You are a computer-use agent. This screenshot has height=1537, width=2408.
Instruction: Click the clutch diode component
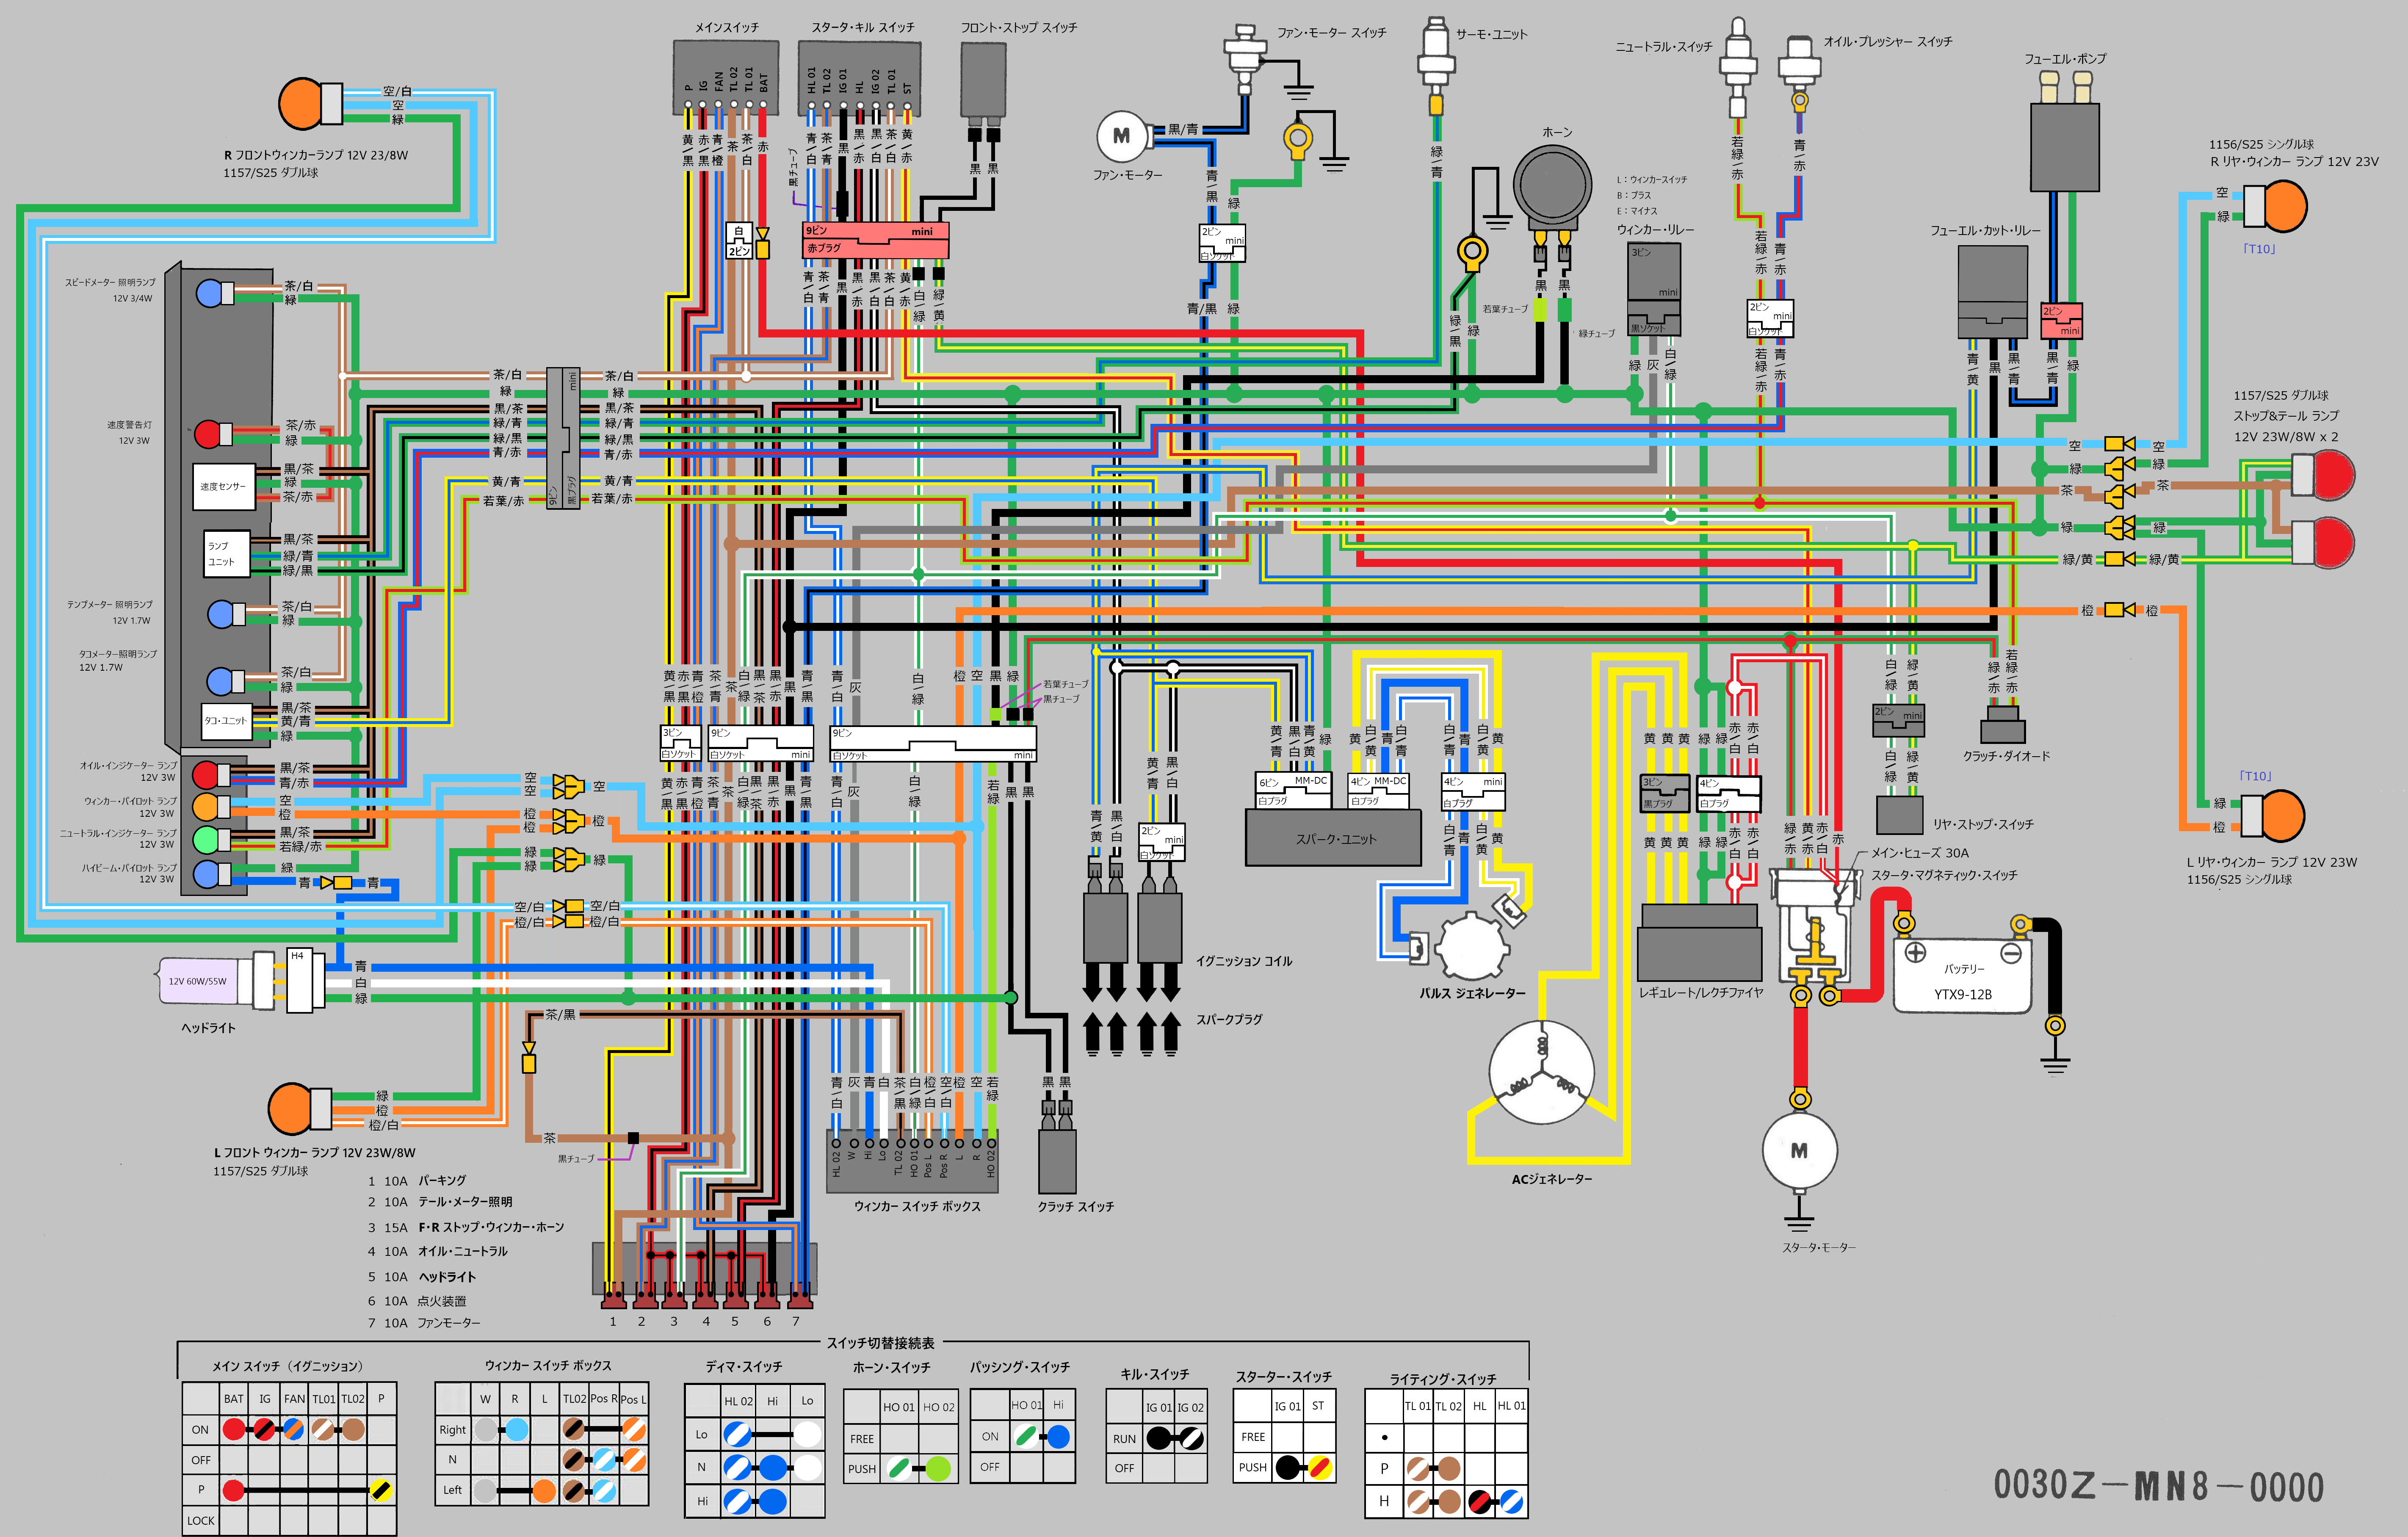click(2003, 724)
